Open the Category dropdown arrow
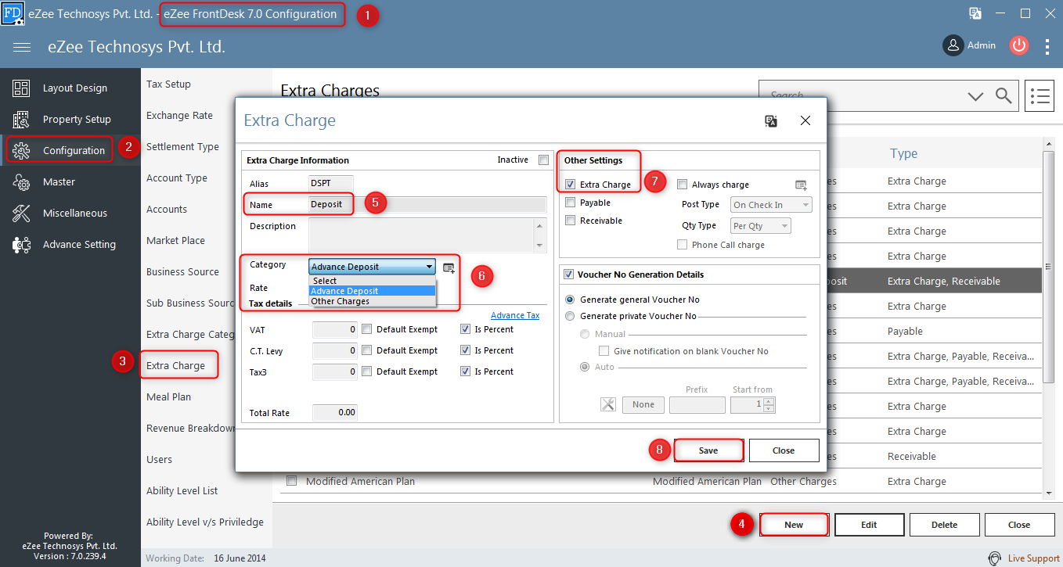 [x=429, y=267]
